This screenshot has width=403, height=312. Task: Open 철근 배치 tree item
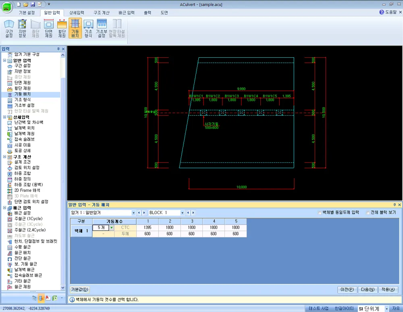pyautogui.click(x=22, y=253)
